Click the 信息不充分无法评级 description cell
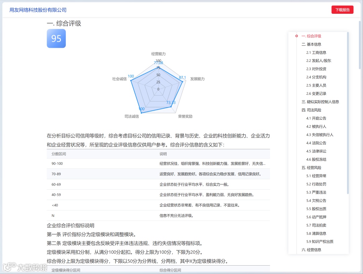This screenshot has width=363, height=274. [x=176, y=216]
